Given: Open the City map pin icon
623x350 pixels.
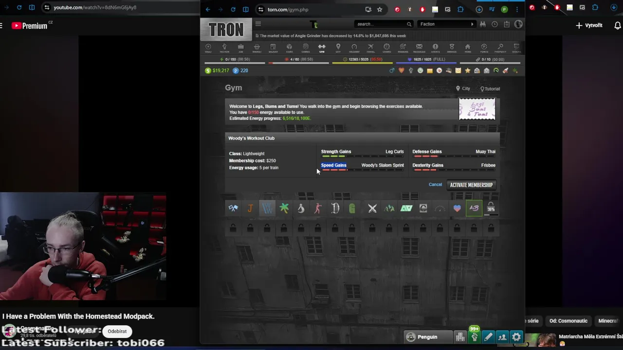Looking at the screenshot, I should click(x=338, y=48).
